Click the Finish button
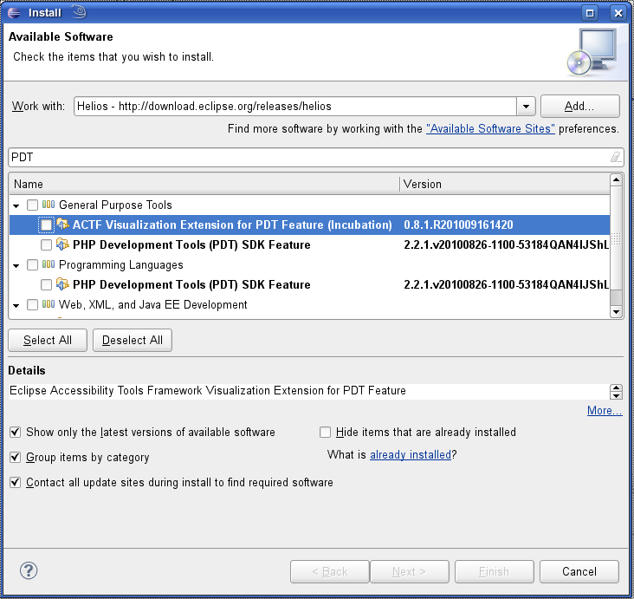This screenshot has width=634, height=599. click(494, 571)
